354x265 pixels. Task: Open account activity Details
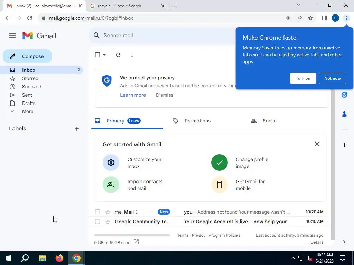point(317,242)
